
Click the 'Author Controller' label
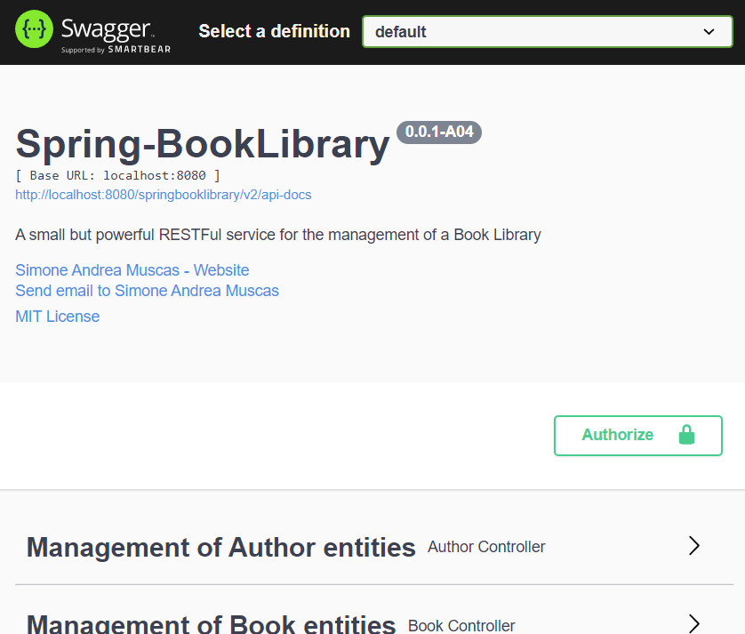(x=486, y=547)
